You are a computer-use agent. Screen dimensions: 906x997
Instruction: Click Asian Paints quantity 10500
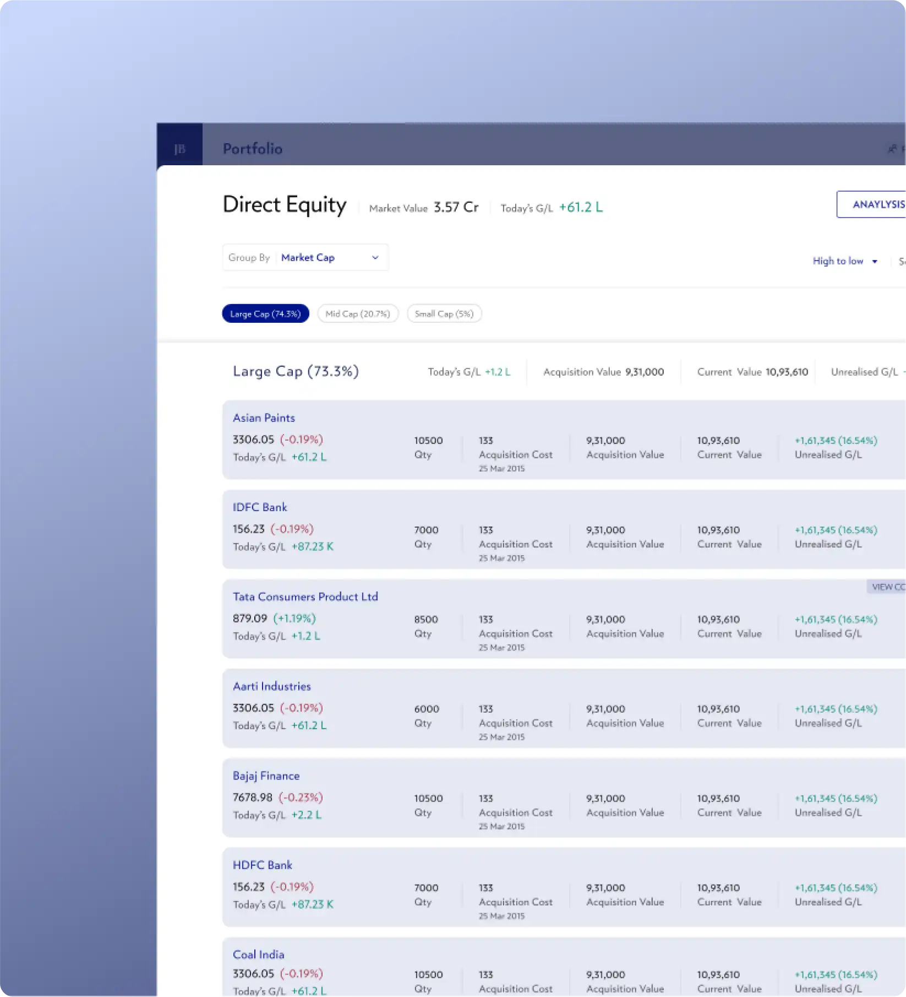click(x=428, y=441)
